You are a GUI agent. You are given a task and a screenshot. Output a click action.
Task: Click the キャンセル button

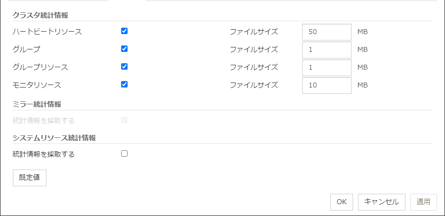381,202
